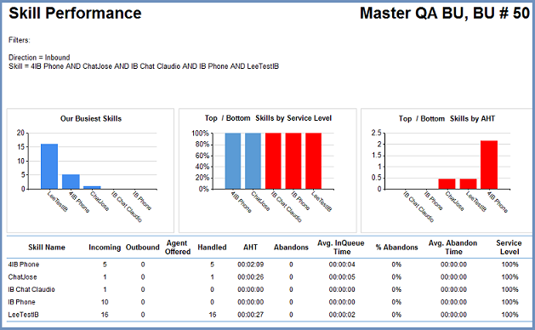Viewport: 535px width, 330px height.
Task: Click the Top / Bottom Skills by AHT title
Action: [x=447, y=119]
